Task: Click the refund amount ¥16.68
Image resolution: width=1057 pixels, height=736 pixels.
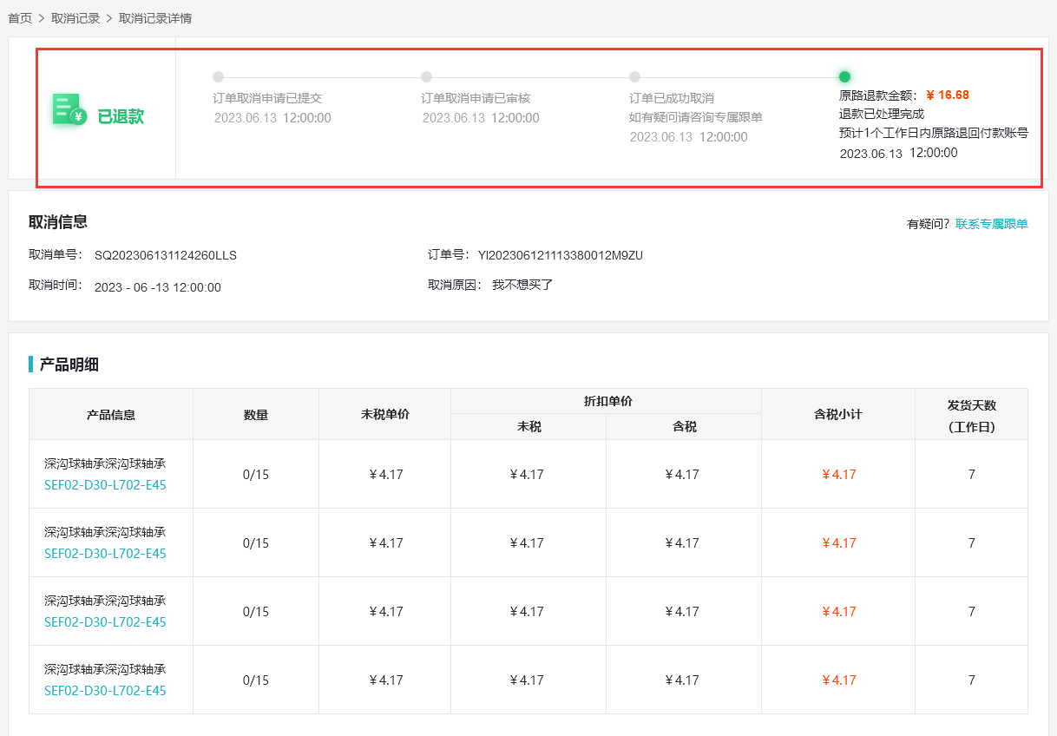Action: (x=948, y=95)
